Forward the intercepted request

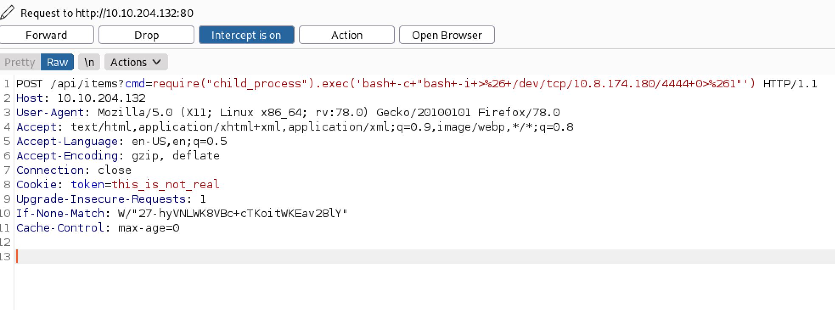[x=46, y=35]
